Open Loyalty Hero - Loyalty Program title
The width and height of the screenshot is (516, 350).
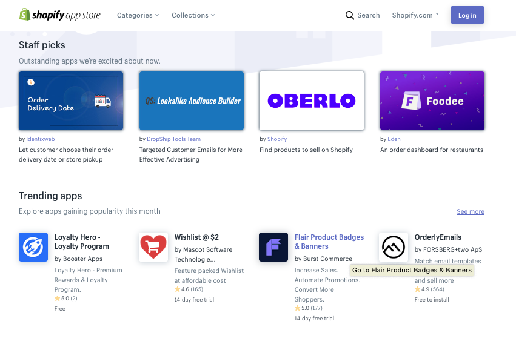coord(82,242)
